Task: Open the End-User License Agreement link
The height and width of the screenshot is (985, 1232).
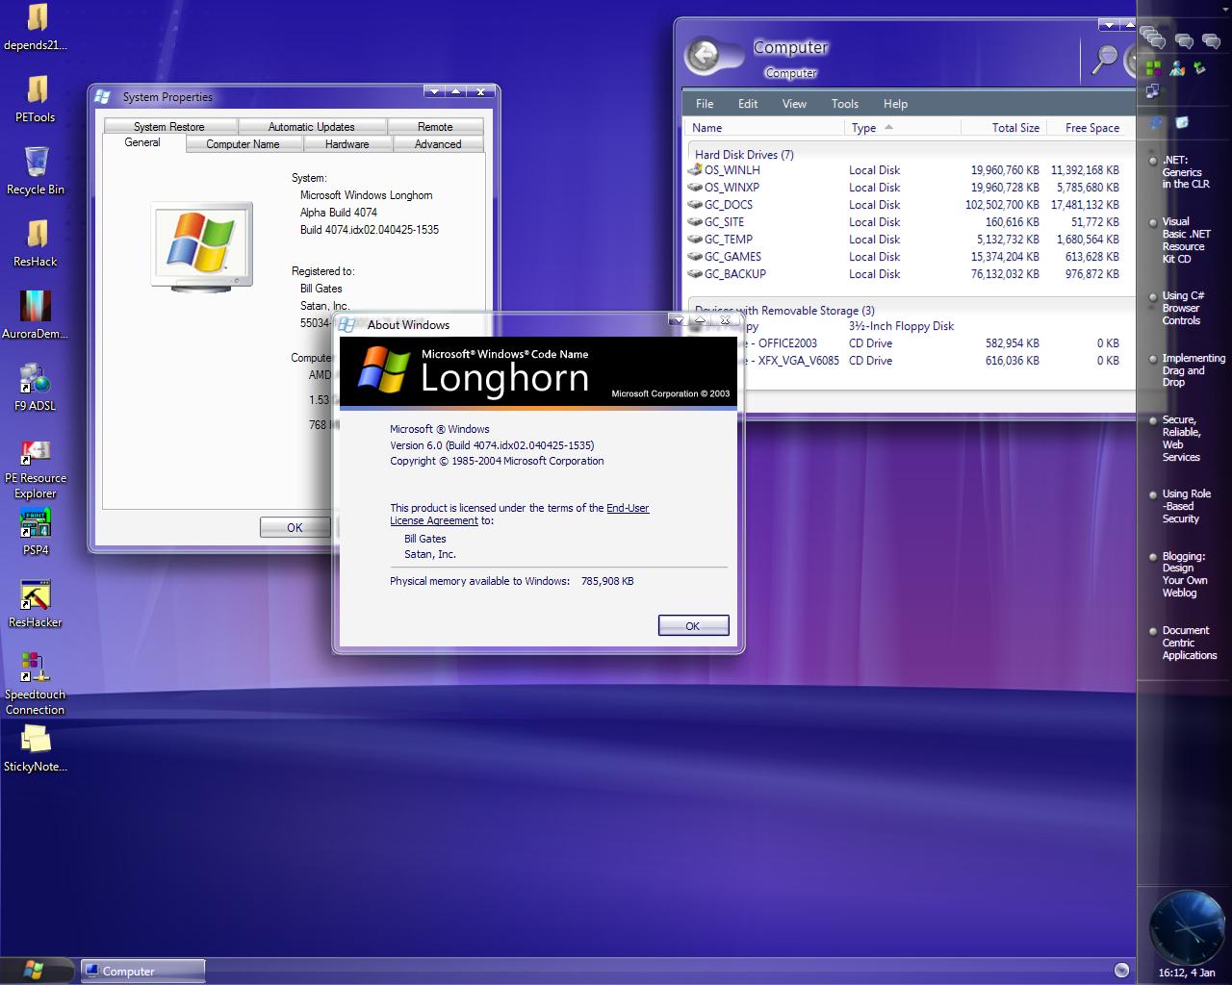Action: 627,508
